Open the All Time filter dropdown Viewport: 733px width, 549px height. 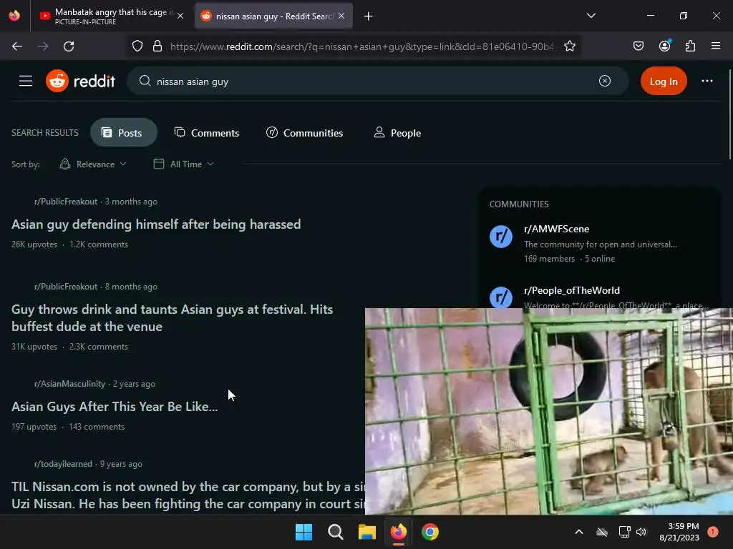coord(184,164)
